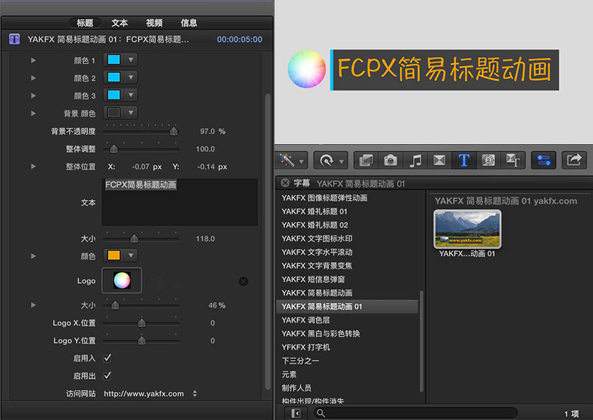Open the Retime speed menu
The height and width of the screenshot is (420, 593).
[x=331, y=161]
